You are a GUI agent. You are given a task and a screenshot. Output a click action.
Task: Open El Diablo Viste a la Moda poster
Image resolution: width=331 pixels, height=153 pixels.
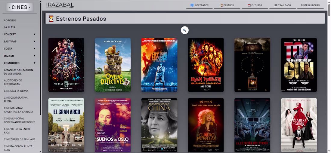point(299,125)
